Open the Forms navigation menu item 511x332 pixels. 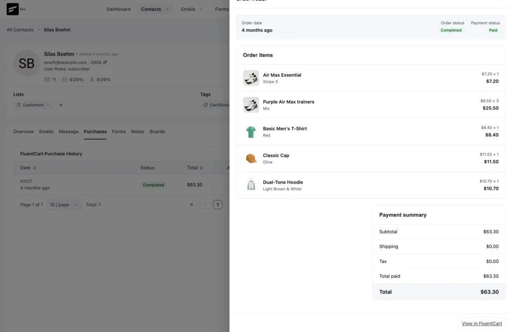pos(222,9)
